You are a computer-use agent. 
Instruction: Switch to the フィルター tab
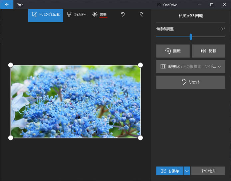[x=76, y=14]
